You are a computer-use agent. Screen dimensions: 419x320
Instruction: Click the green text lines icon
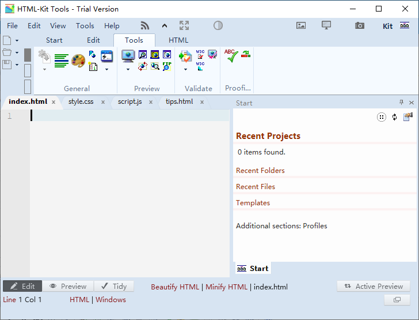(62, 61)
